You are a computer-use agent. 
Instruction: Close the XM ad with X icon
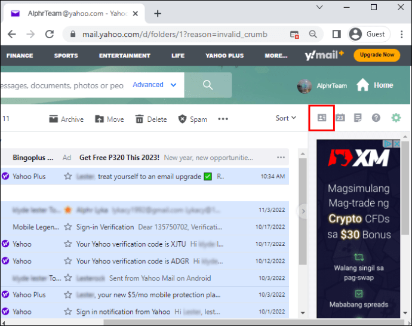coord(396,144)
